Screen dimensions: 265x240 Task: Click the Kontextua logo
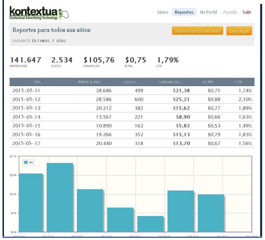tap(39, 13)
